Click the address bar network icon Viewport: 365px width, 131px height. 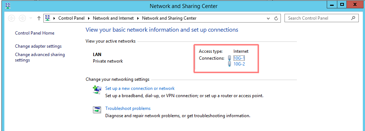click(48, 18)
